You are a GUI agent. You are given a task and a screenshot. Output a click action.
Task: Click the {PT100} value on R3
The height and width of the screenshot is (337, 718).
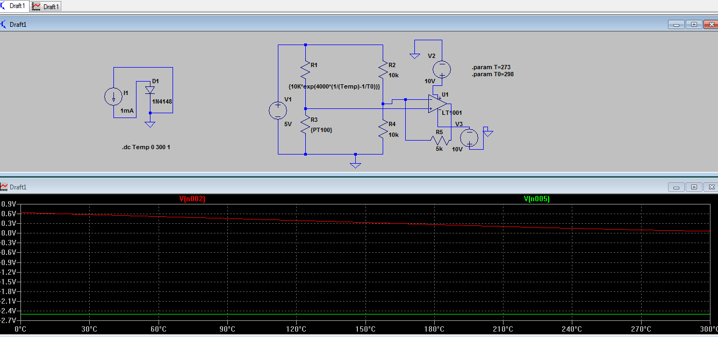tap(321, 129)
